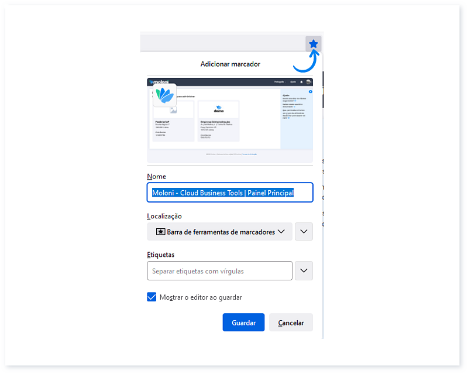Click the circular arrow icon in the Ajuda panel
Image resolution: width=468 pixels, height=374 pixels.
click(310, 91)
